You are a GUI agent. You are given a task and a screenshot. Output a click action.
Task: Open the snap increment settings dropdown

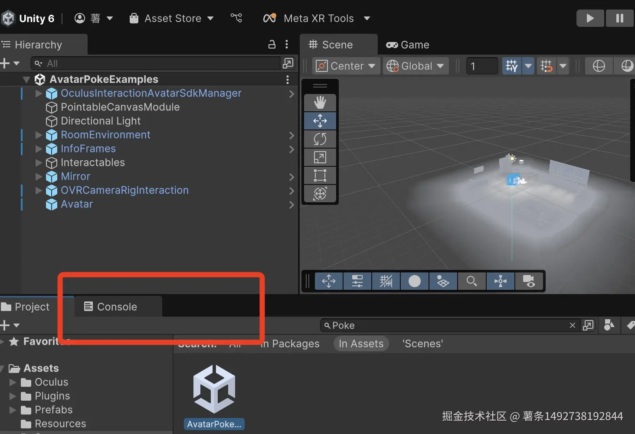coord(563,66)
